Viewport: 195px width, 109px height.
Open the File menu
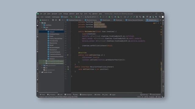tap(41, 14)
